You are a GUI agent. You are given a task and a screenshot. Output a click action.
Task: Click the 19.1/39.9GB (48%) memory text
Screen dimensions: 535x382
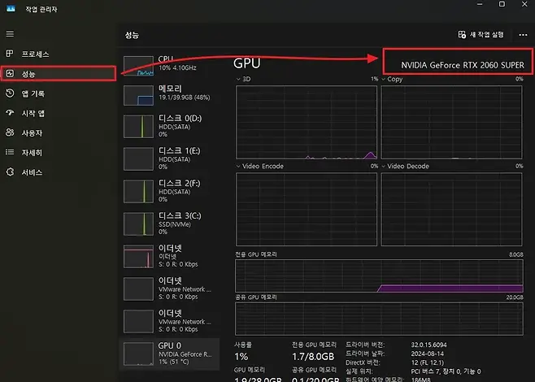[185, 98]
